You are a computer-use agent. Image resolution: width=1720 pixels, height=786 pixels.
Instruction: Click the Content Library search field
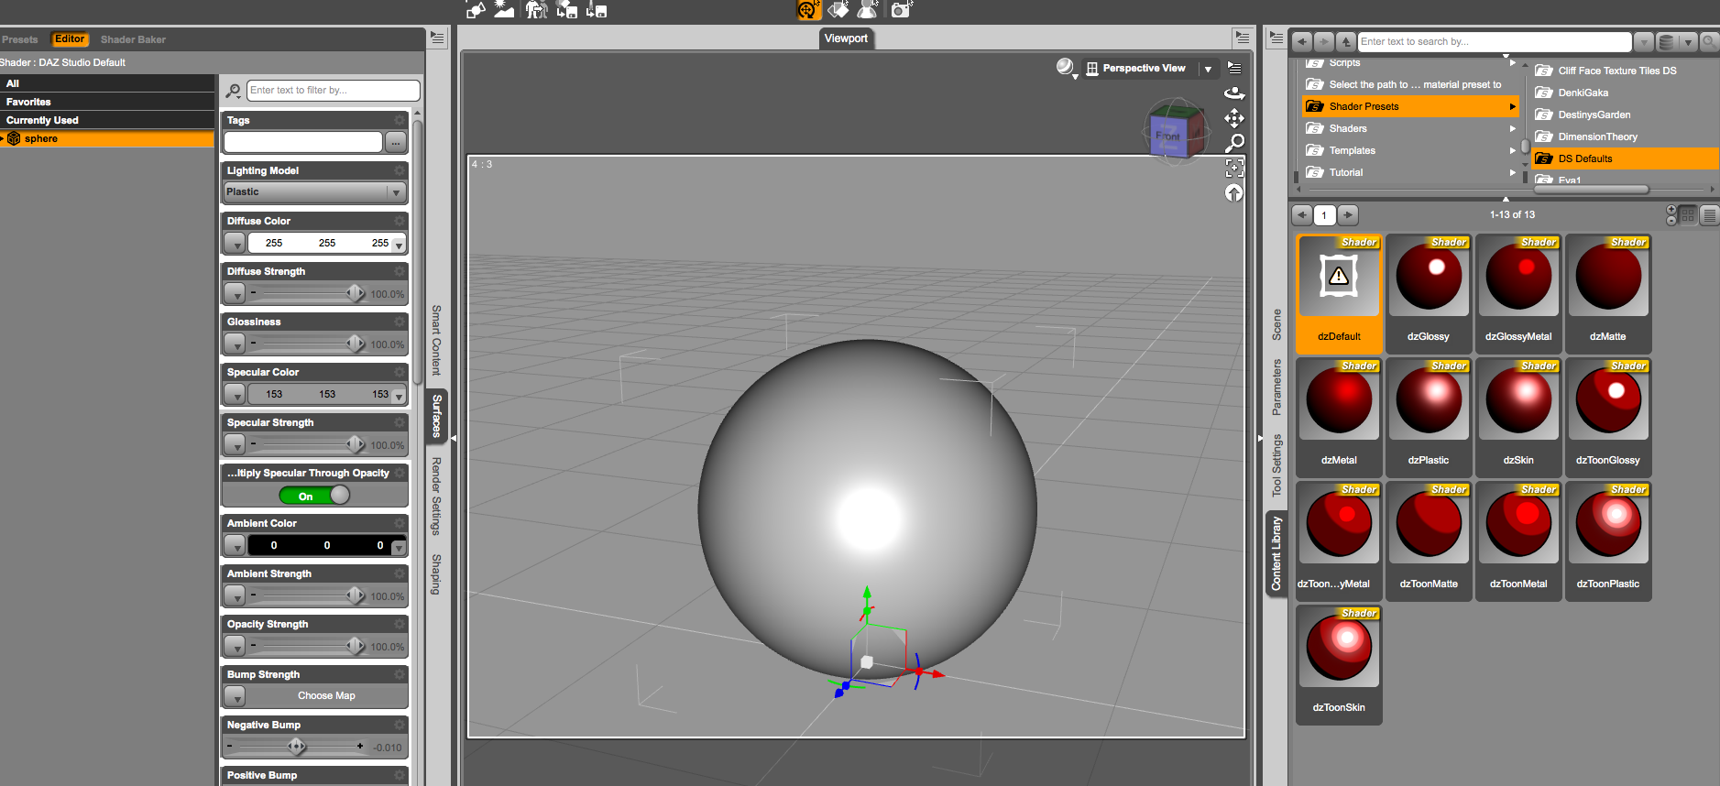1495,41
